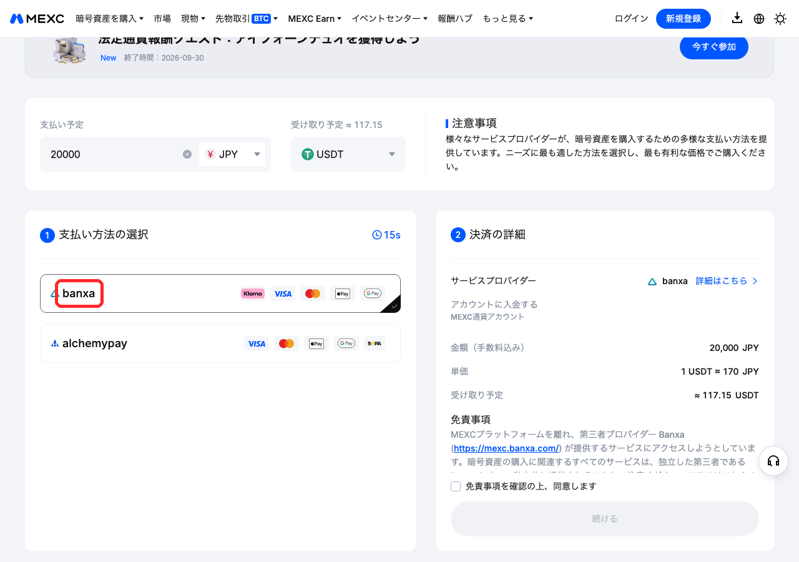Select the banxa payment provider
Viewport: 799px width, 562px height.
(220, 293)
